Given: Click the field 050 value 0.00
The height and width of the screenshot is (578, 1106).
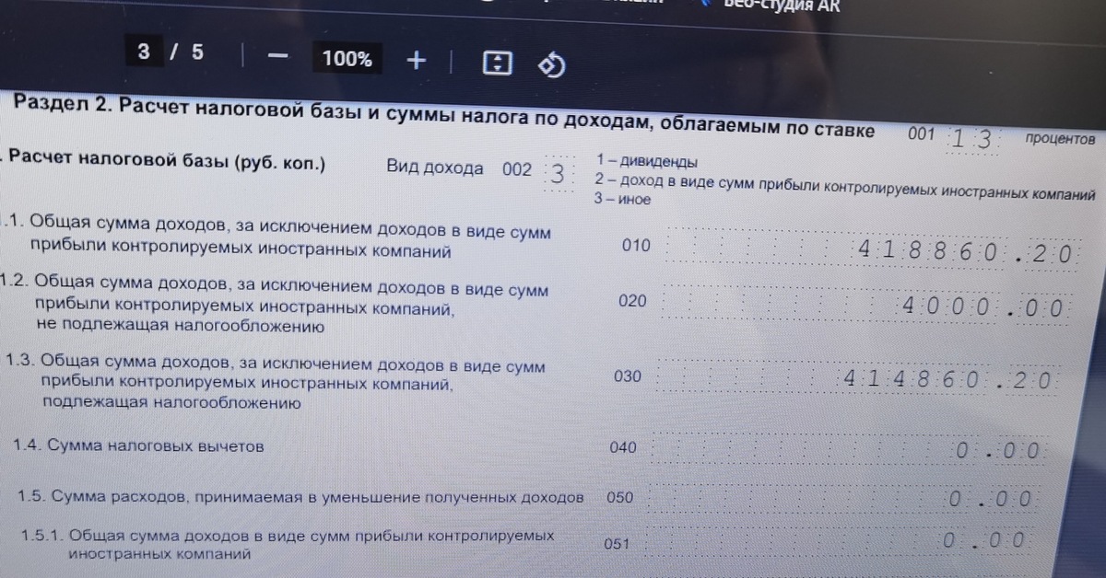Looking at the screenshot, I should [x=843, y=500].
